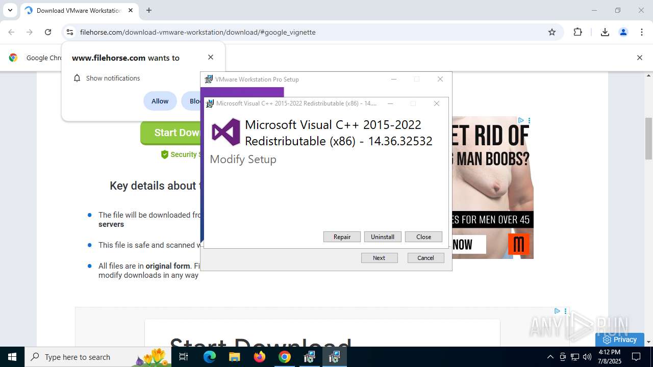Switch to Chrome on the taskbar
The image size is (653, 367).
point(284,357)
